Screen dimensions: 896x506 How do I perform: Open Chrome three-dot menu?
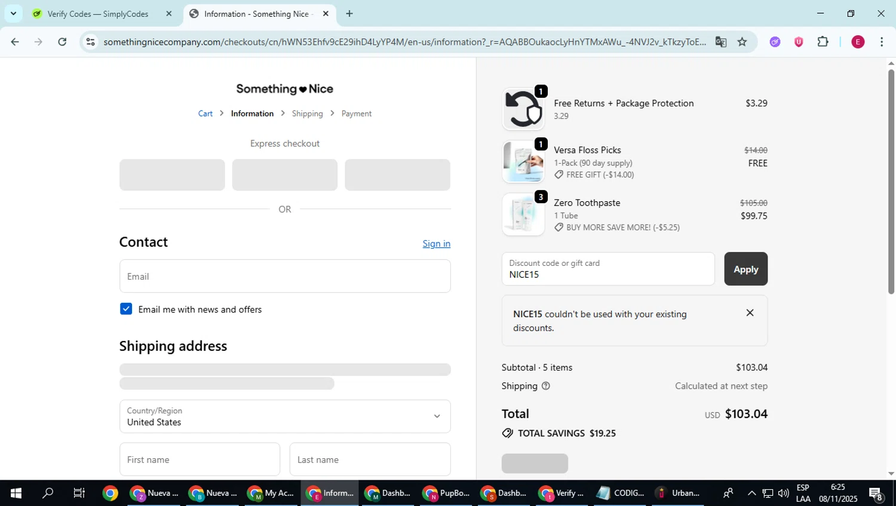click(x=882, y=42)
